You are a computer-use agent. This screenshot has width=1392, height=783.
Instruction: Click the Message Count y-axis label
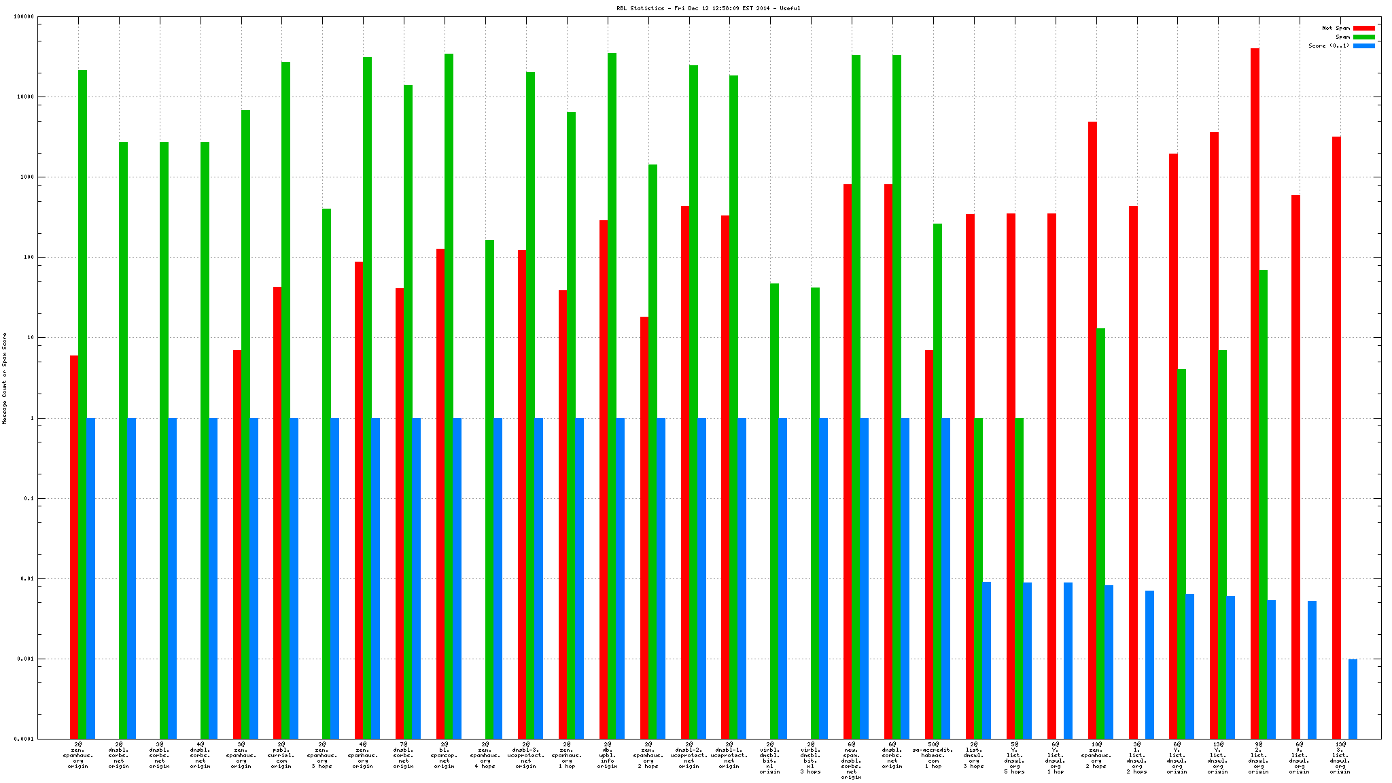click(5, 379)
